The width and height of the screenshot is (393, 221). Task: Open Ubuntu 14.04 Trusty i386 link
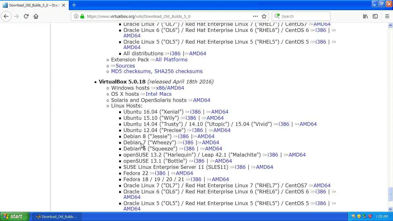pos(284,124)
